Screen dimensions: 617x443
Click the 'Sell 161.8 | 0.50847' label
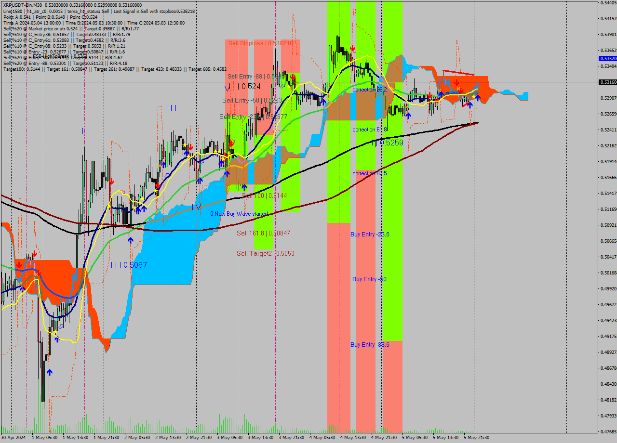click(263, 233)
